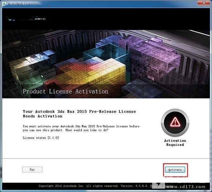Click the red warning Activation Required icon

coord(175,123)
